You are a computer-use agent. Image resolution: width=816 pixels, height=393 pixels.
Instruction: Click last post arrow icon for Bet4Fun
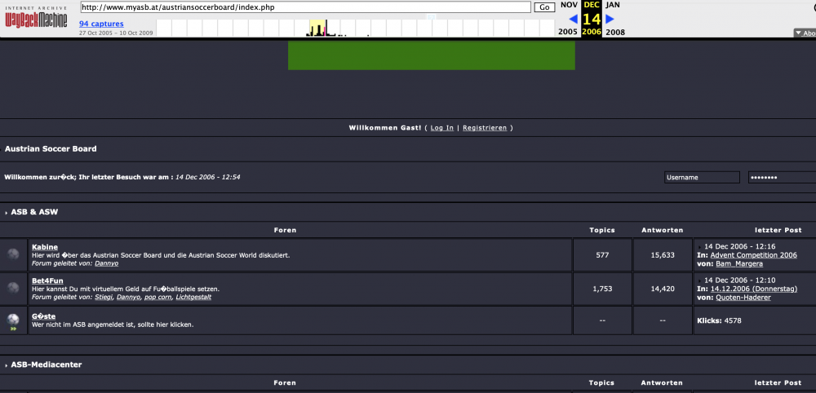click(700, 280)
